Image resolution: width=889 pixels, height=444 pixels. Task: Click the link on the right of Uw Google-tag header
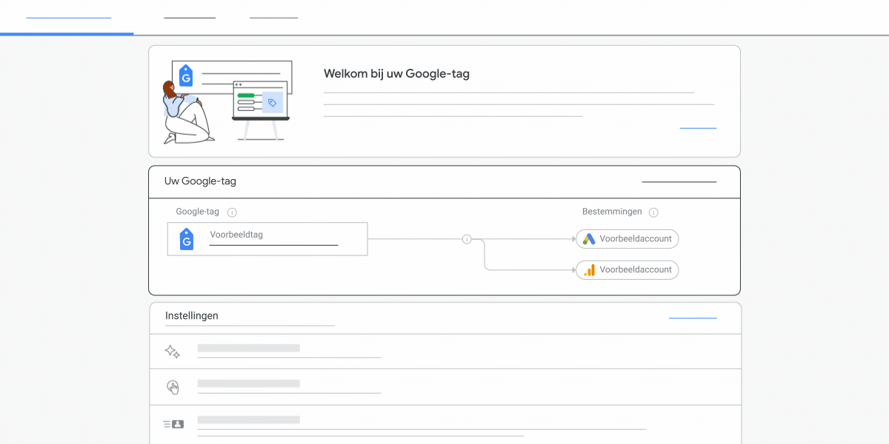679,181
